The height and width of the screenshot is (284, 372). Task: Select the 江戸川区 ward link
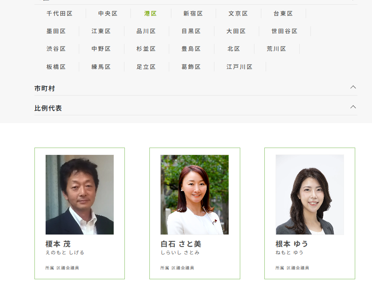(239, 67)
